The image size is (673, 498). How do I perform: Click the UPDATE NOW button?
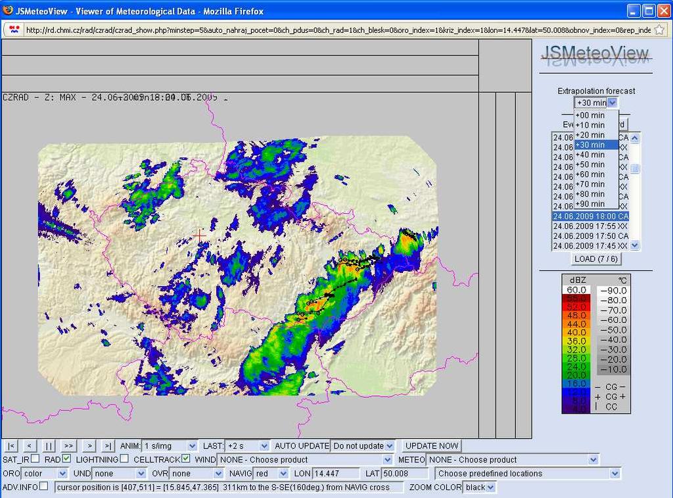point(432,446)
